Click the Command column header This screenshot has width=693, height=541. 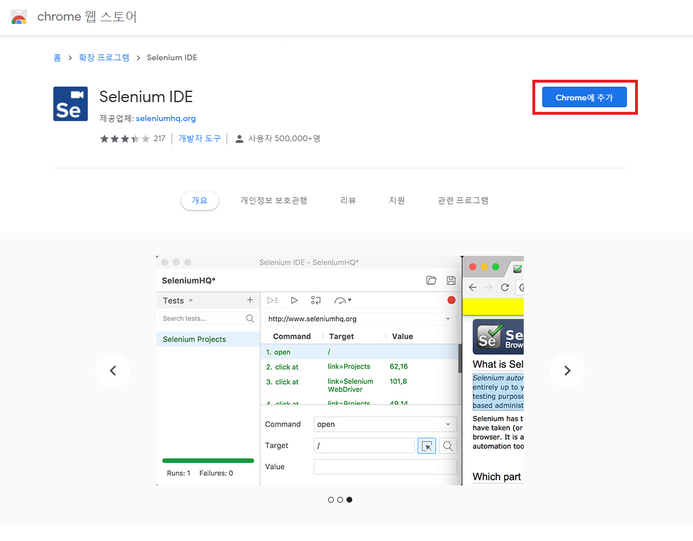click(x=292, y=336)
